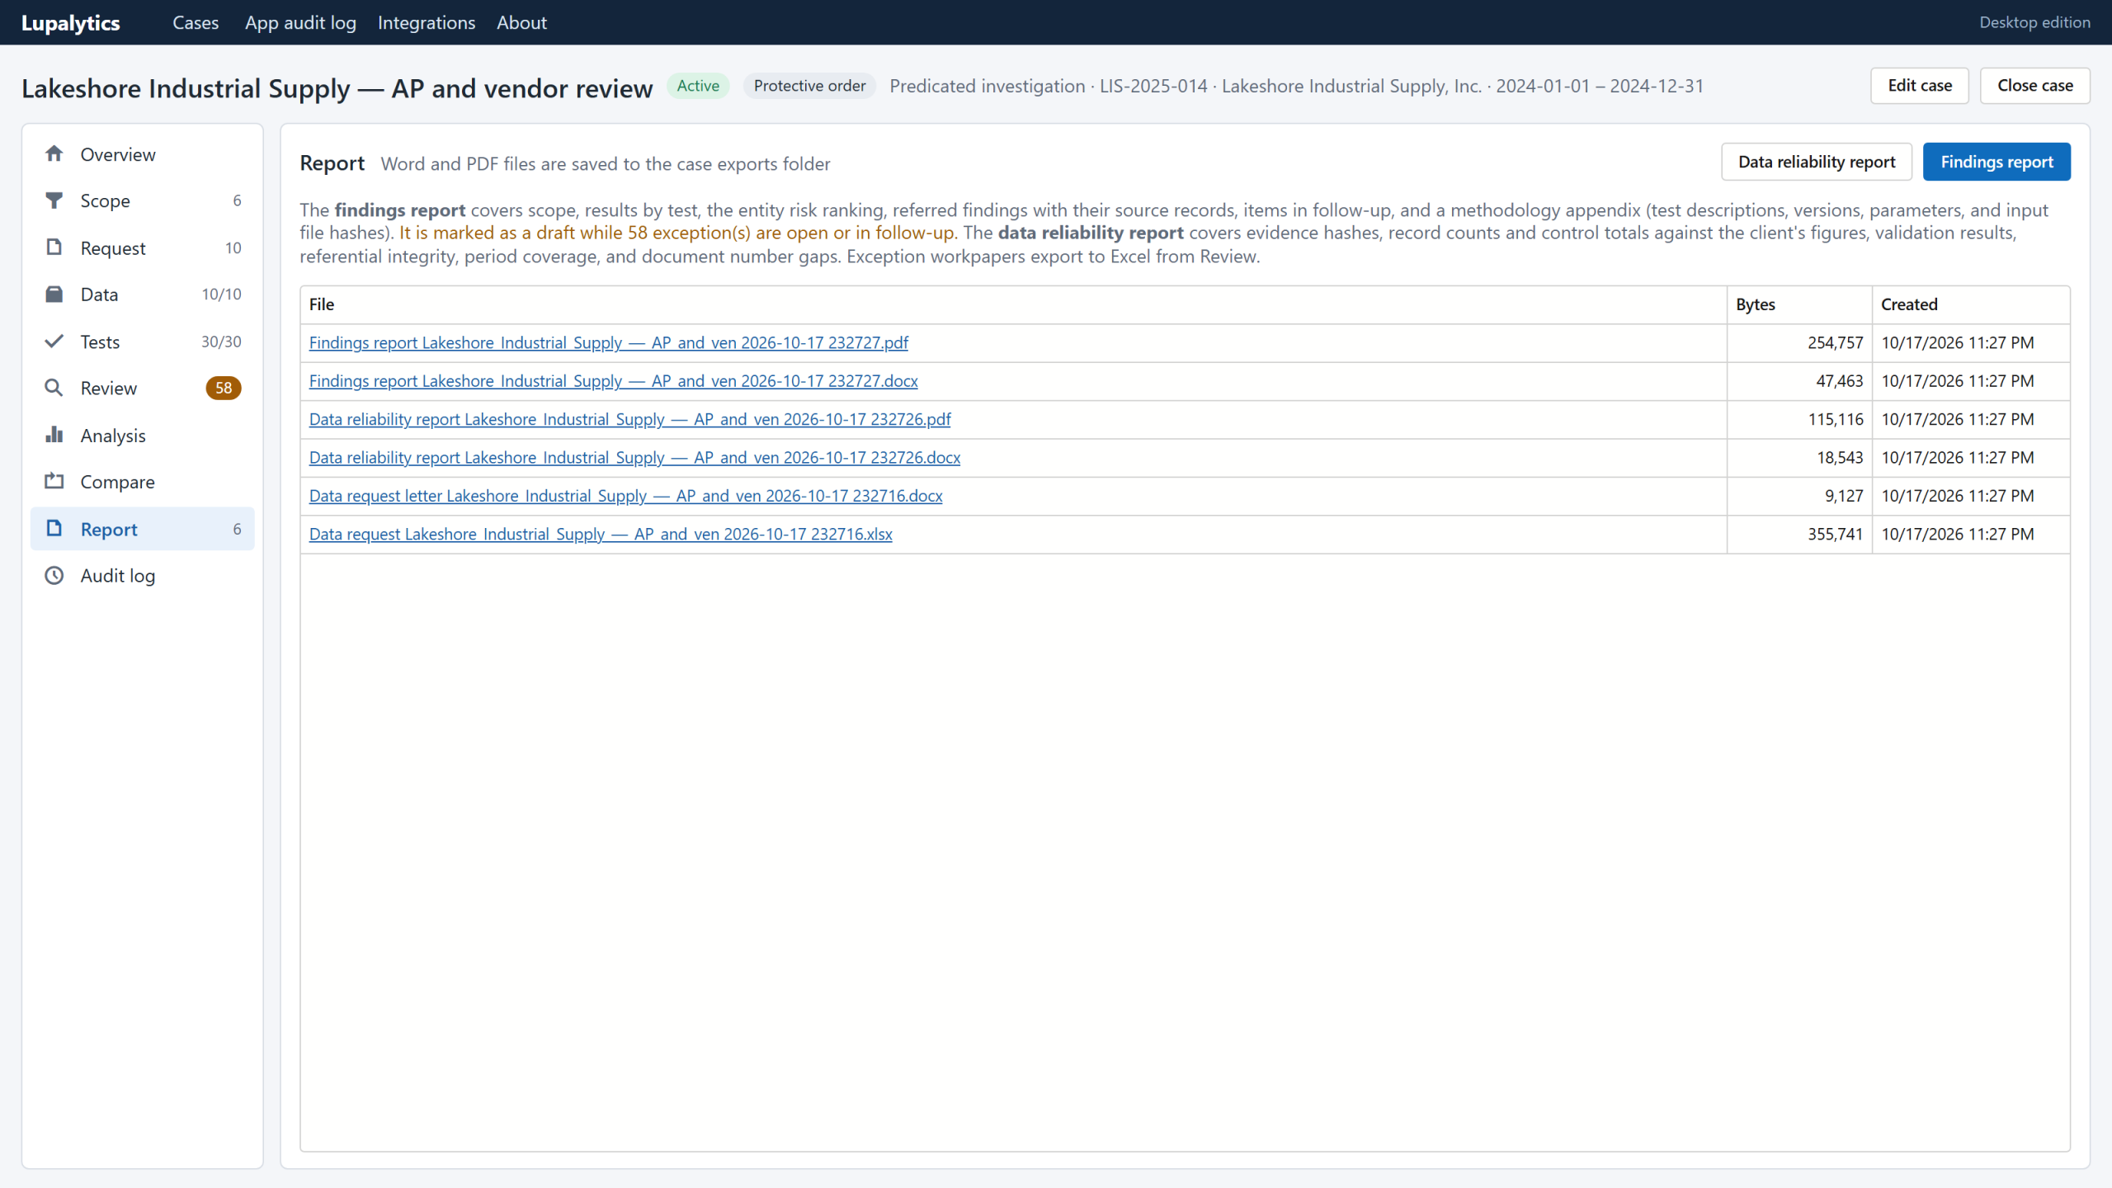Open the Findings report docx file

614,381
